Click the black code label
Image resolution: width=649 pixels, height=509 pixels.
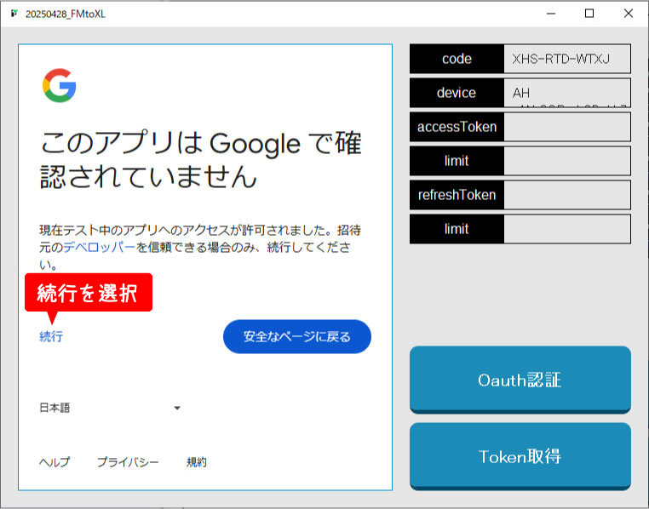[457, 59]
